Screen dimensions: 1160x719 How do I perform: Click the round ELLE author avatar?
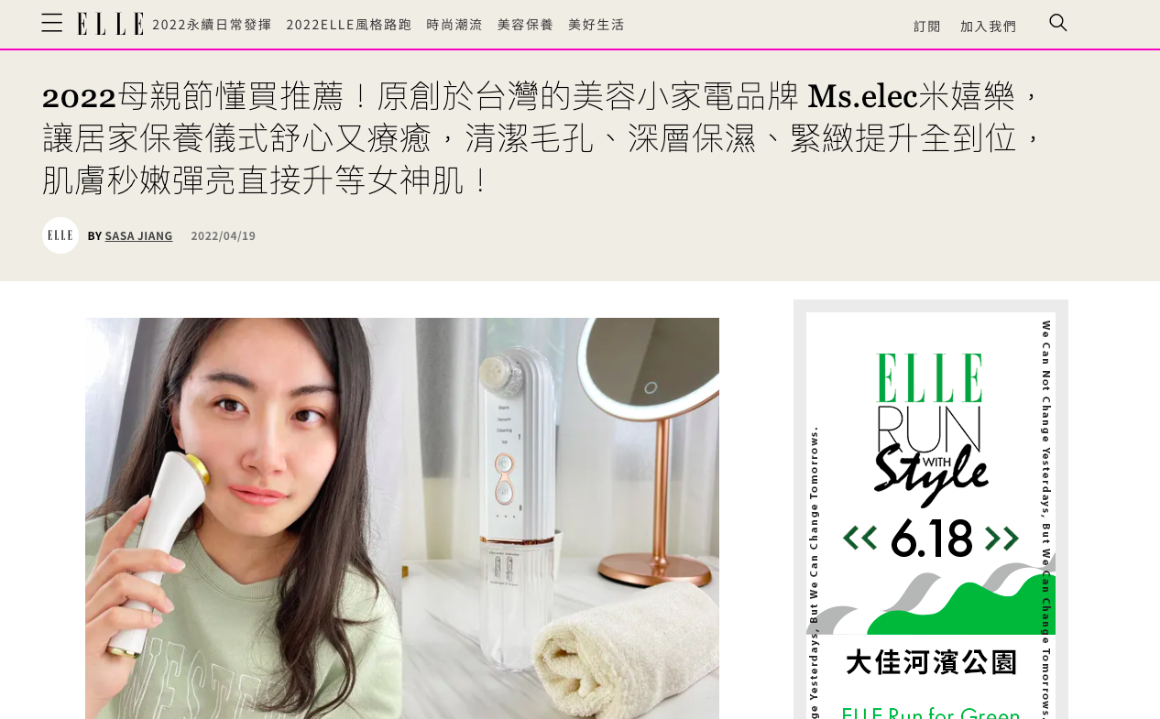pos(60,235)
